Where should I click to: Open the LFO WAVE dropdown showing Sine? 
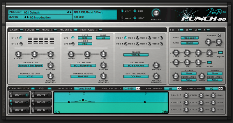tap(85, 38)
